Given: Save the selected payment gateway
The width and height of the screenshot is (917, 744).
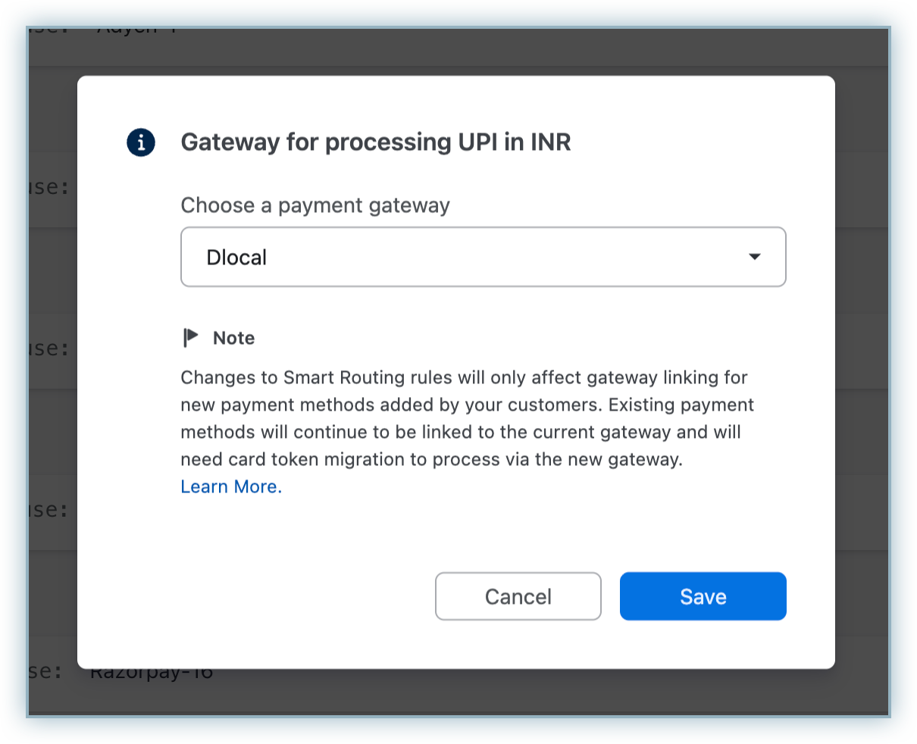Looking at the screenshot, I should [x=703, y=596].
